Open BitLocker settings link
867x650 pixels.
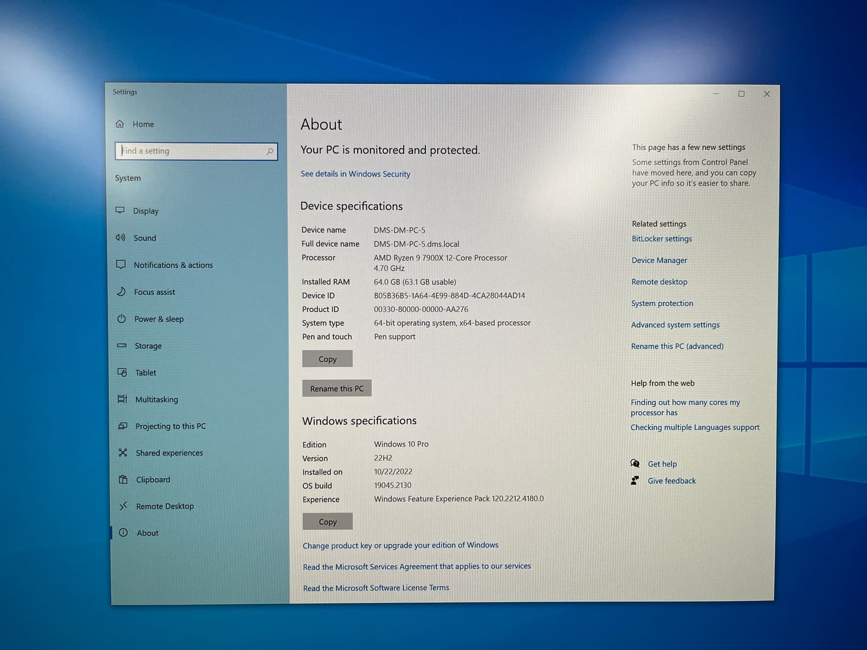pyautogui.click(x=662, y=239)
